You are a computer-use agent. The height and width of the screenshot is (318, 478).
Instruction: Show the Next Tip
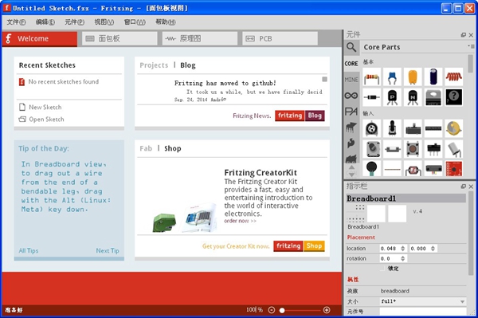(108, 250)
